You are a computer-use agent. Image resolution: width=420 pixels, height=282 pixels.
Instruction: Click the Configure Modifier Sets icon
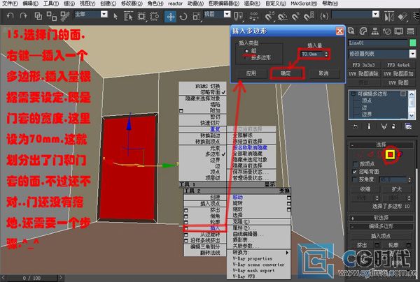(x=408, y=126)
